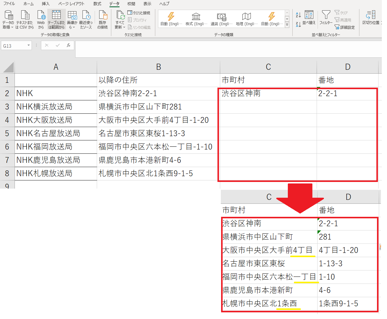Click the cell 大阪市中央区大手前4丁目-1-20
This screenshot has height=319, width=387.
point(159,120)
